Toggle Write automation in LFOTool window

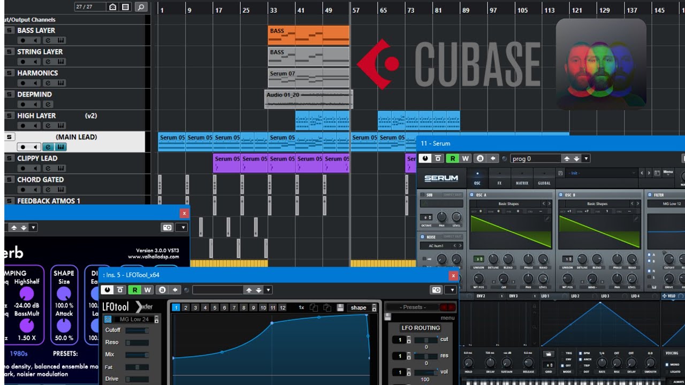[x=147, y=290]
